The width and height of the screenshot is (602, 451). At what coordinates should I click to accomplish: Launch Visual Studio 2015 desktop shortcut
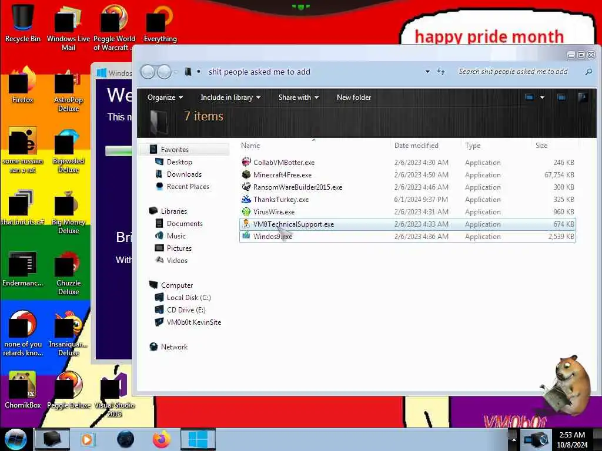114,394
